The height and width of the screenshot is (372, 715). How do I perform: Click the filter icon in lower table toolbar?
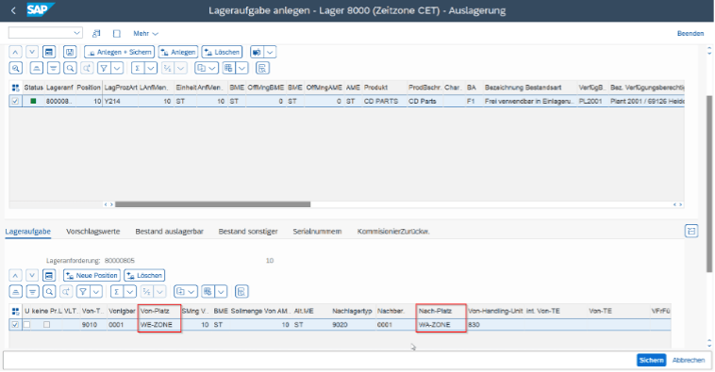[x=83, y=291]
